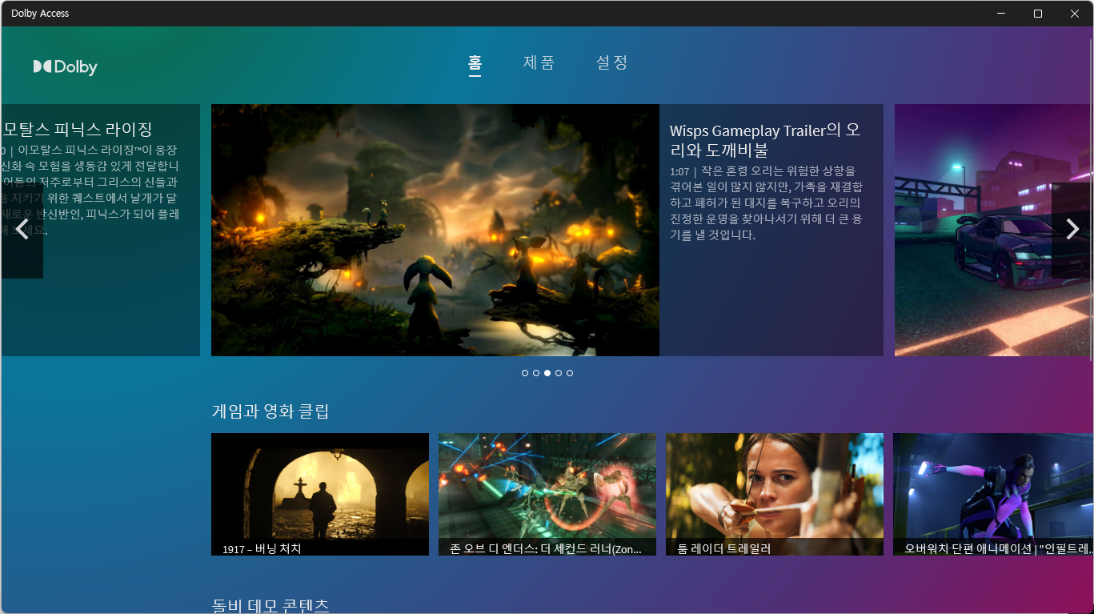Click the 모탈스 피닉스 라이징 slide title
1094x614 pixels.
point(77,129)
